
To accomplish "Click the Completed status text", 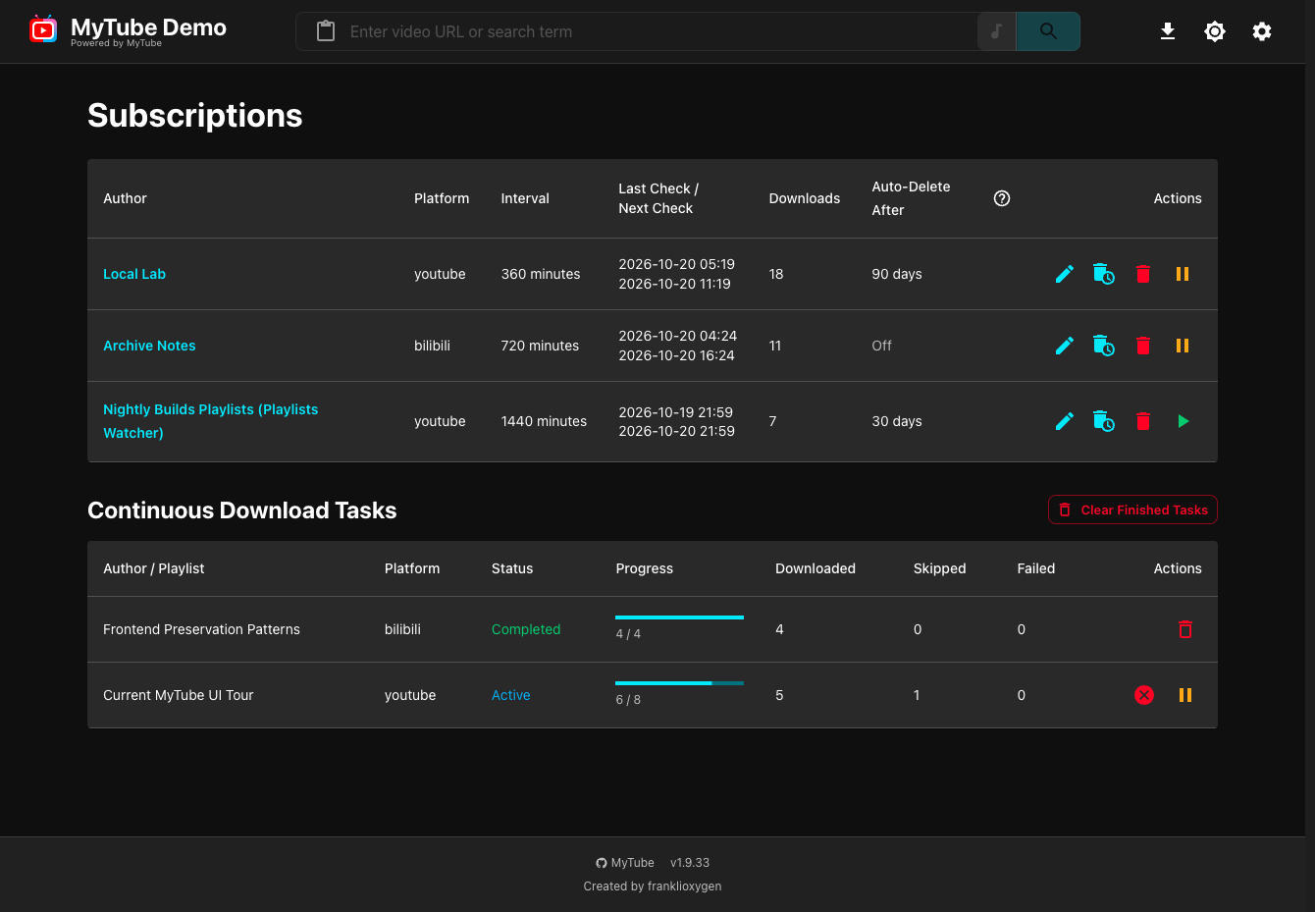I will [526, 629].
